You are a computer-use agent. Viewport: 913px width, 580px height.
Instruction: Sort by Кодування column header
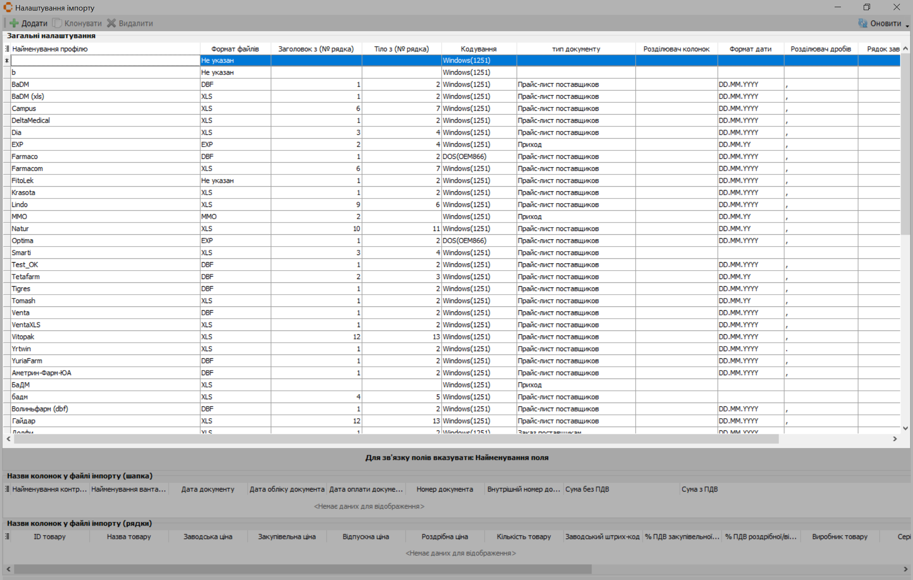479,49
